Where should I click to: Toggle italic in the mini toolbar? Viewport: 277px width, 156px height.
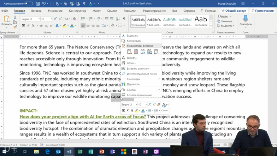pyautogui.click(x=128, y=110)
